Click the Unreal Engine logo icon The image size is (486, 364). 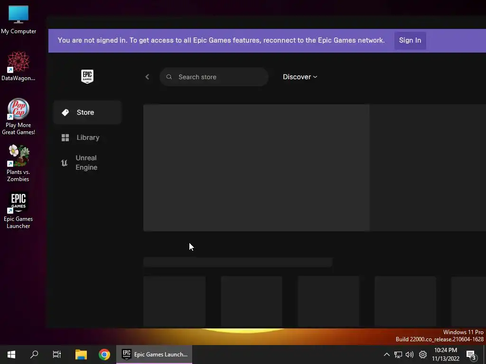click(64, 163)
